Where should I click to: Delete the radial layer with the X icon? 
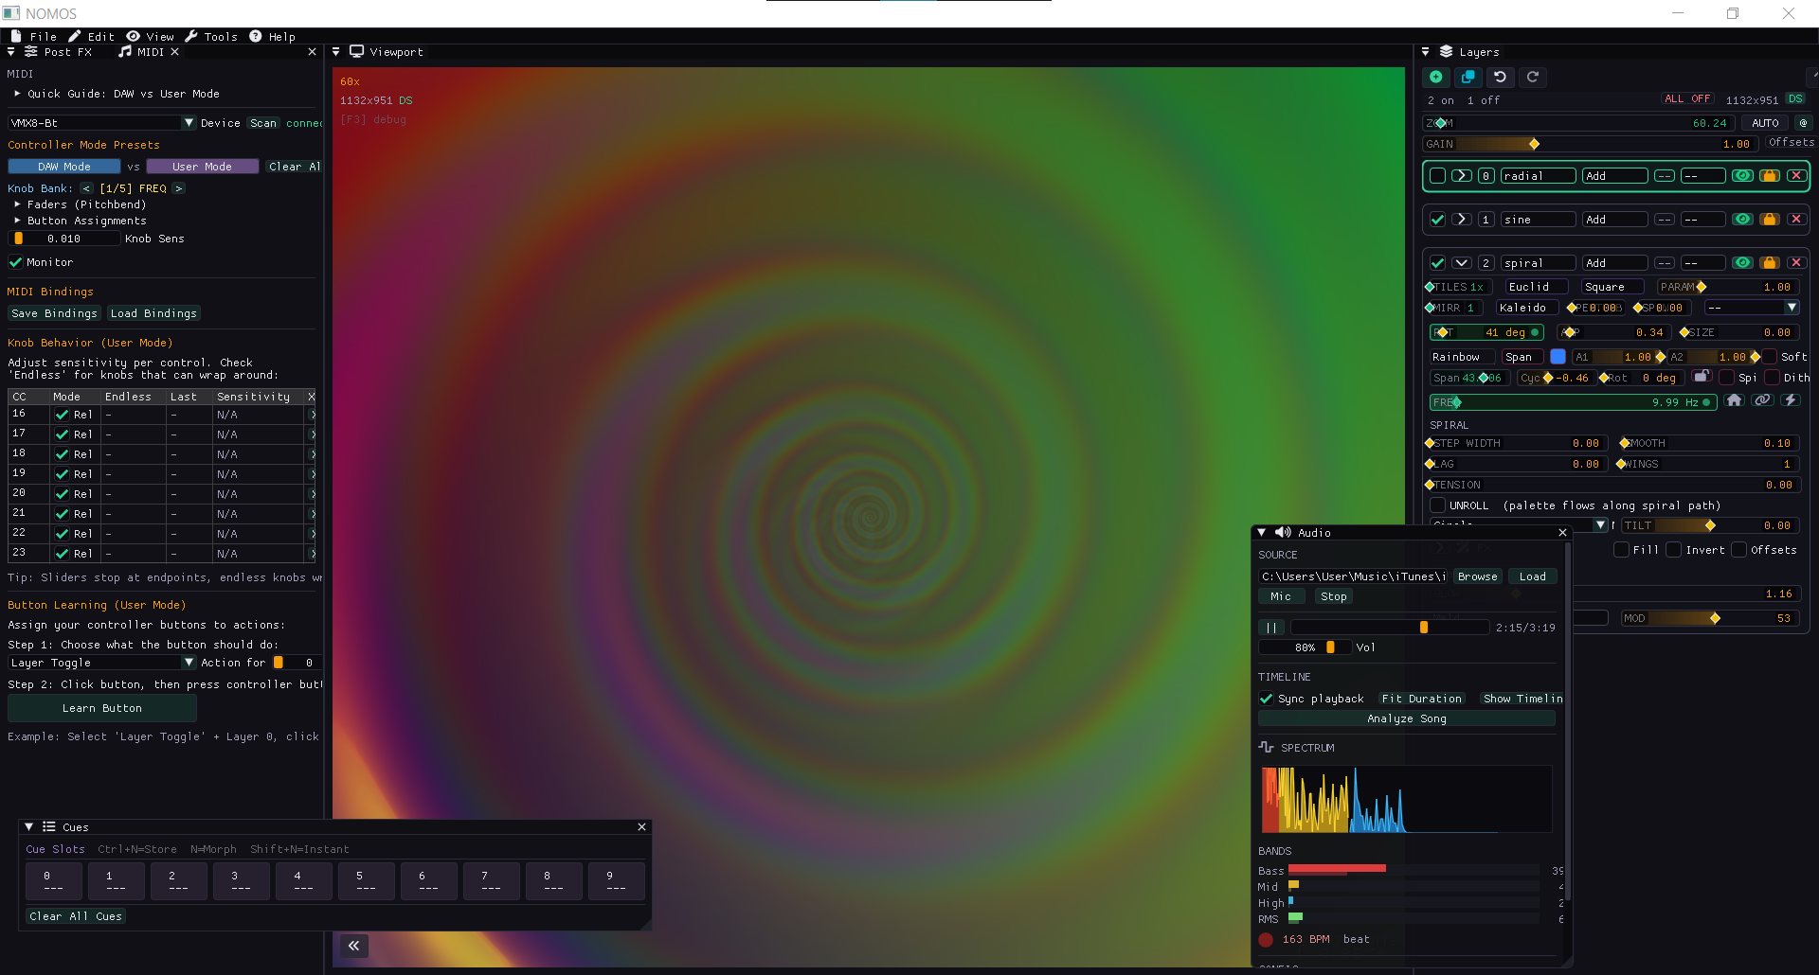pyautogui.click(x=1797, y=175)
